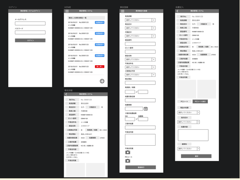Open the calendar date picker icon
The width and height of the screenshot is (240, 180).
146,109
